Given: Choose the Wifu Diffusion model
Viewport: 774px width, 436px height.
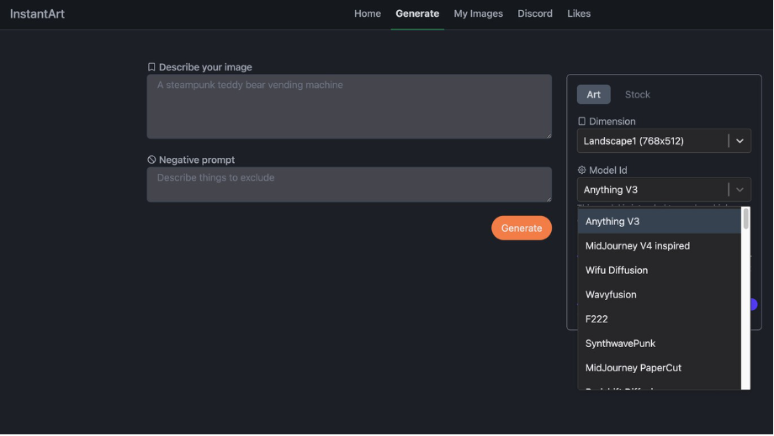Looking at the screenshot, I should [660, 270].
